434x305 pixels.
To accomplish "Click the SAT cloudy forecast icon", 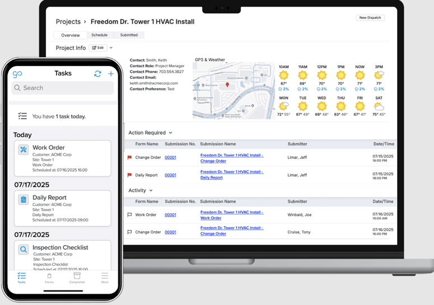I will 379,106.
